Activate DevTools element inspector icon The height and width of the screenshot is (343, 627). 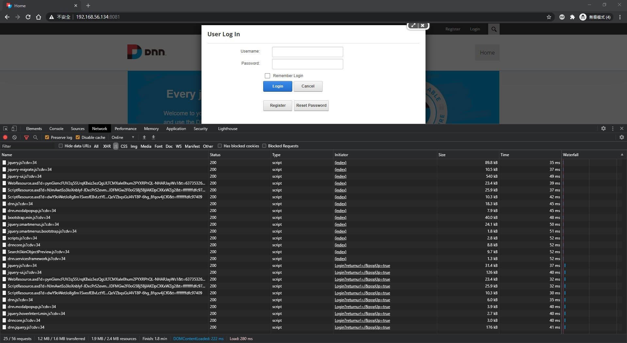coord(5,129)
